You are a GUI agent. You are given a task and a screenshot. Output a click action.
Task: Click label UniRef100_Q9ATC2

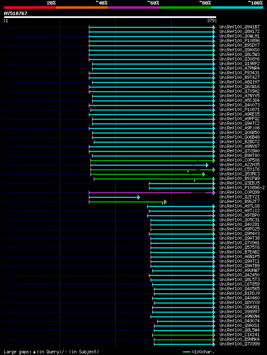point(239,123)
